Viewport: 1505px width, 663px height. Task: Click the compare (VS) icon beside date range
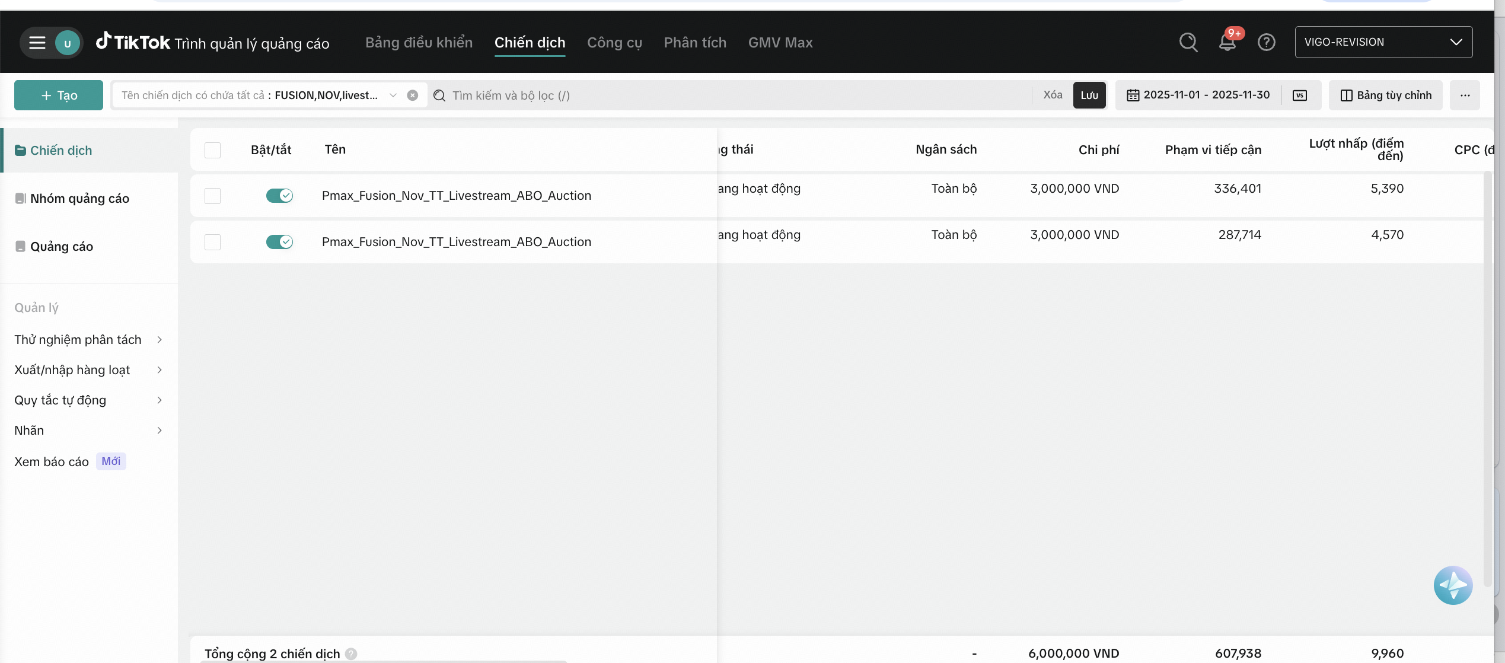[x=1299, y=95]
